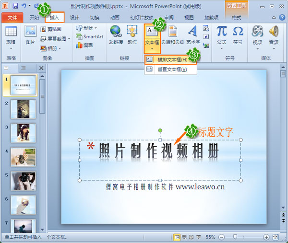Viewport: 288px width, 243px height.
Task: Expand Audio (音频) dropdown arrow
Action: pyautogui.click(x=274, y=49)
